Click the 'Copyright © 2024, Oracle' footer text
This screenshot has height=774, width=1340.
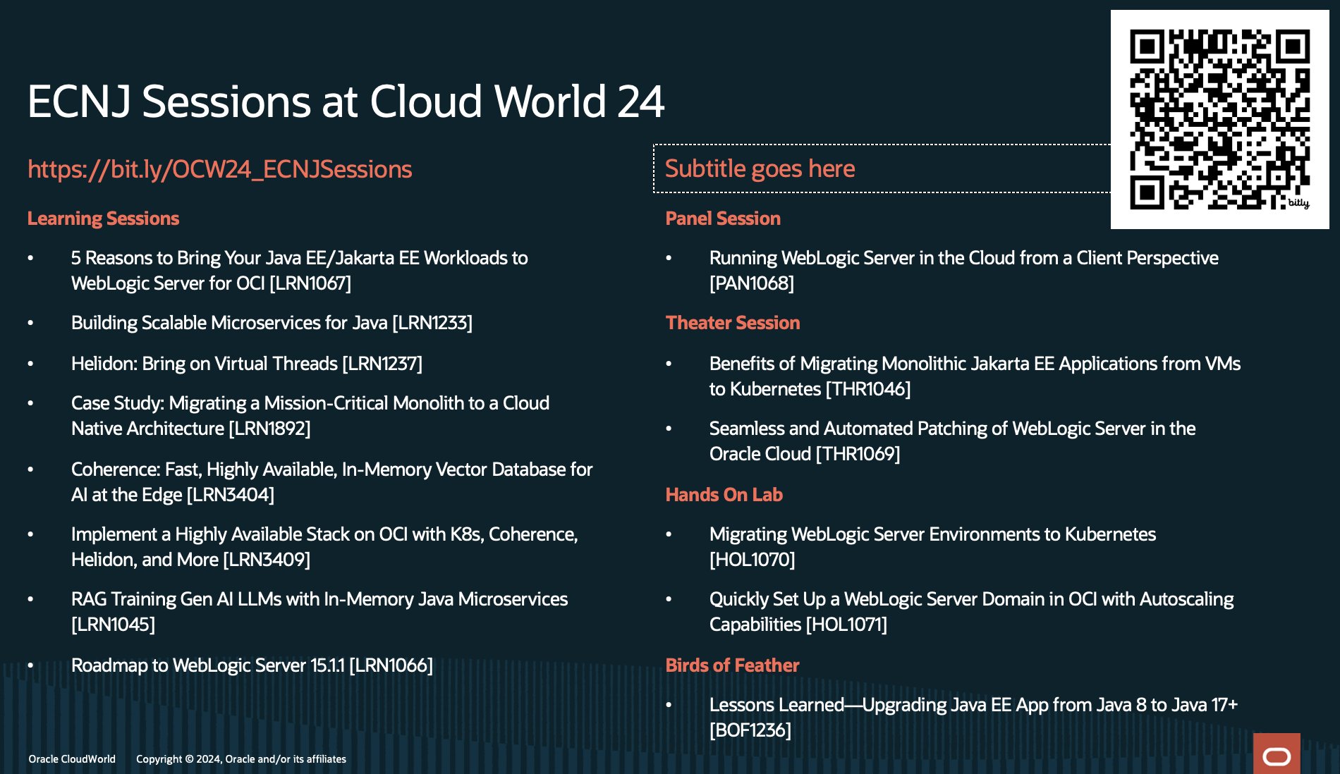coord(241,759)
